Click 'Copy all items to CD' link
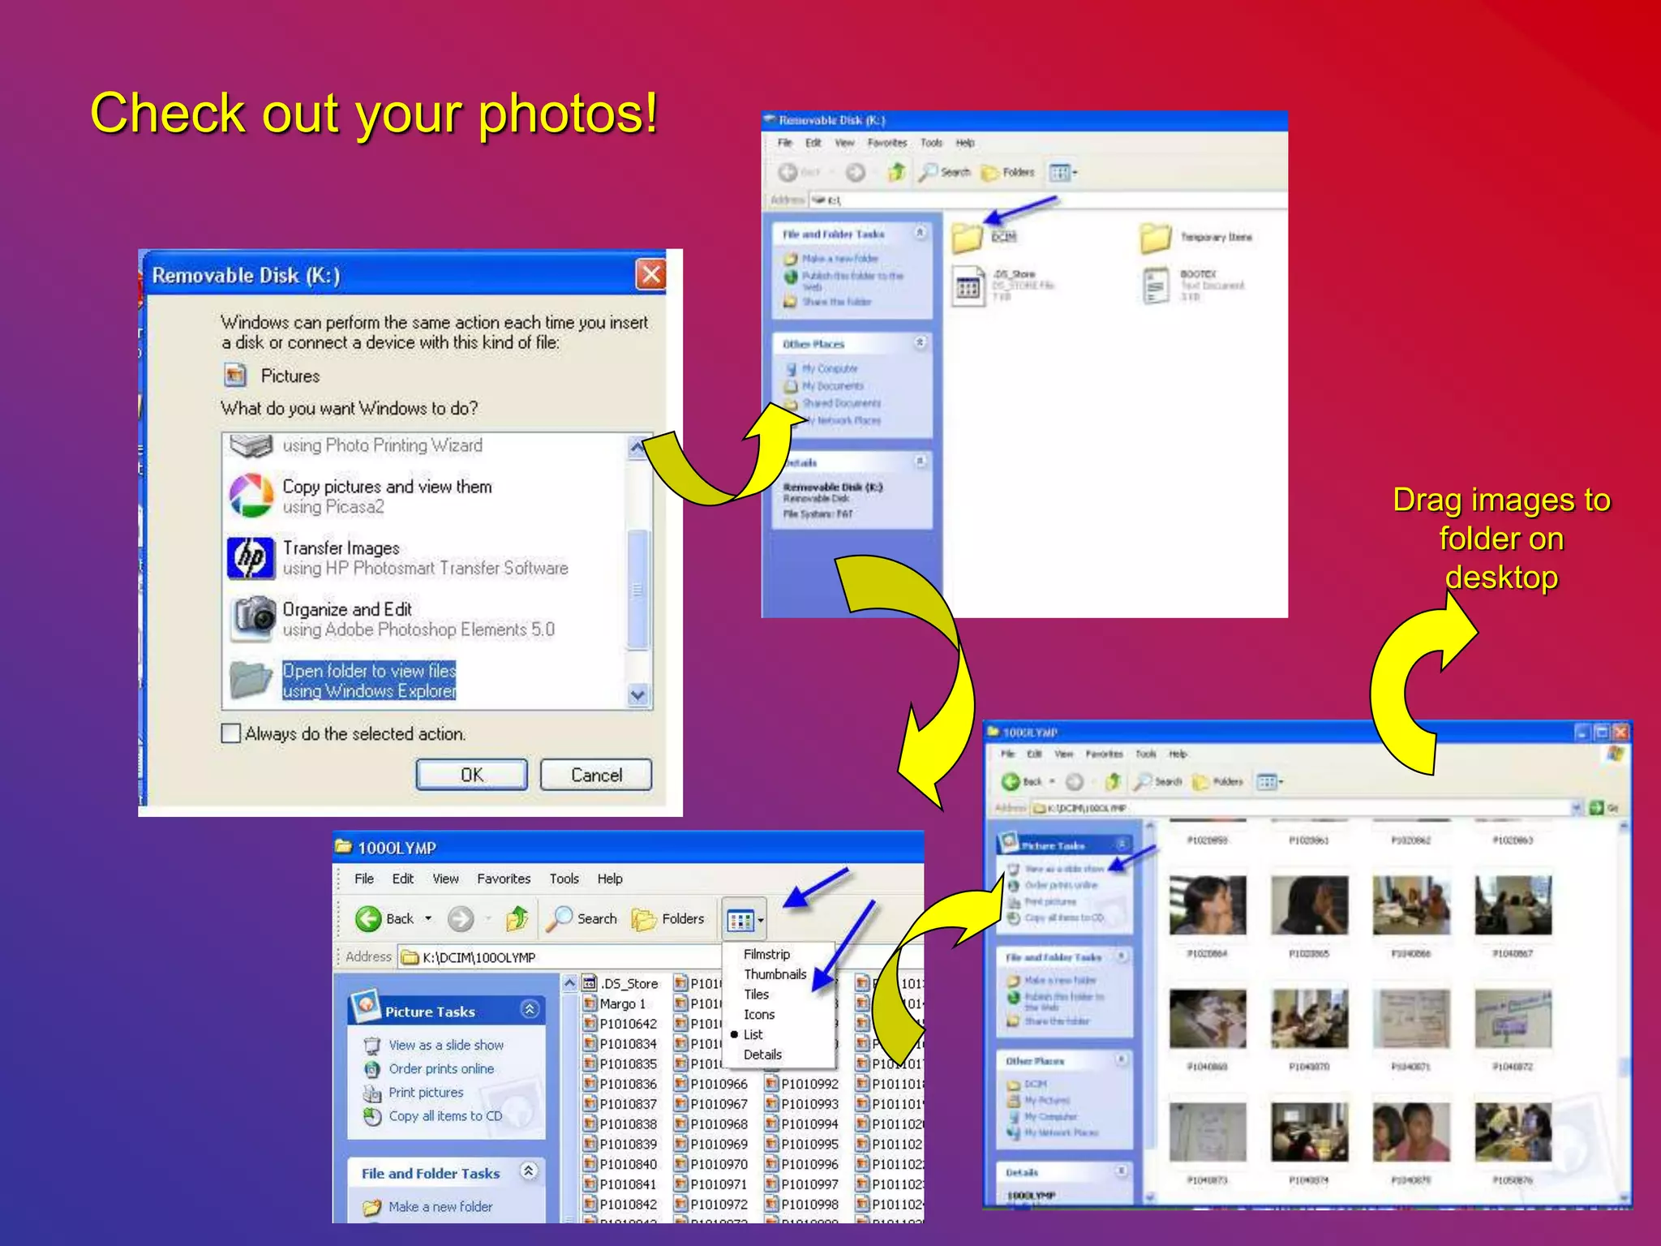The width and height of the screenshot is (1661, 1246). pyautogui.click(x=445, y=1115)
